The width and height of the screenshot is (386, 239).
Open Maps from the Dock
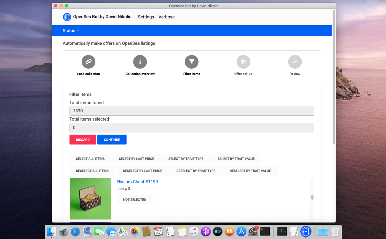coord(123,232)
